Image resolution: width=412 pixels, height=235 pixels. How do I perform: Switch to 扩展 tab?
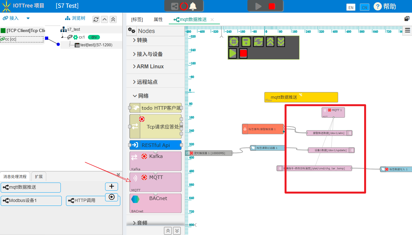[39, 177]
